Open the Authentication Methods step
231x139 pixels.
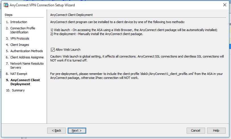tap(26, 51)
